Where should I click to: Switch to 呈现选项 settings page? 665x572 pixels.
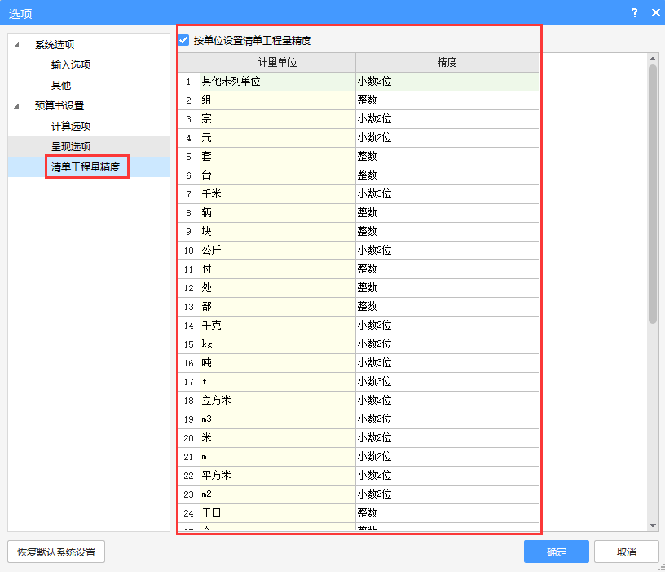coord(70,146)
